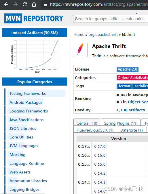Open Language Runtime category

coord(27,163)
